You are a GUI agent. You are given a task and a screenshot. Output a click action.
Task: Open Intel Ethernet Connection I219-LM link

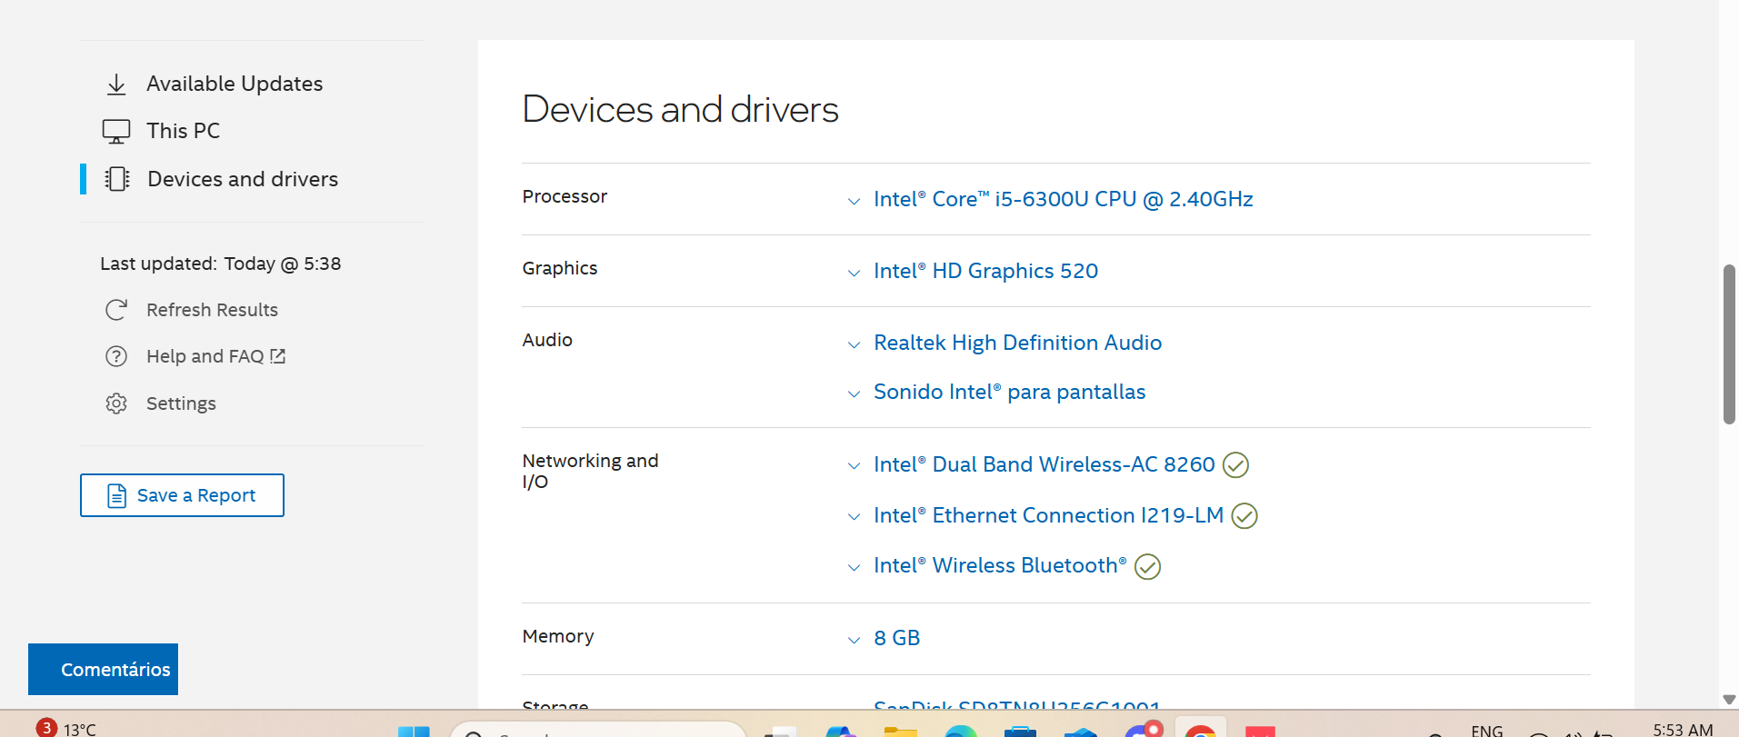pos(1048,515)
